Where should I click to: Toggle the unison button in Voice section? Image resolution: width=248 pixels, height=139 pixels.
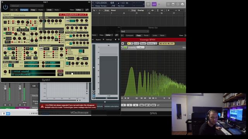71,58
